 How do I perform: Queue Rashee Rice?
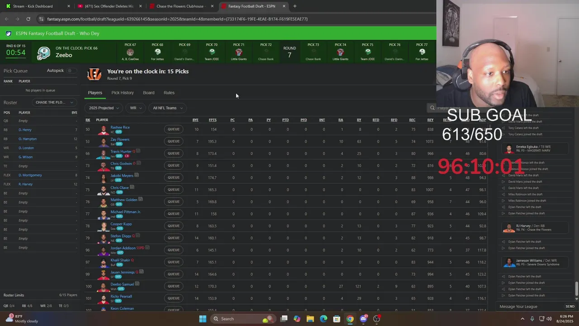tap(174, 129)
